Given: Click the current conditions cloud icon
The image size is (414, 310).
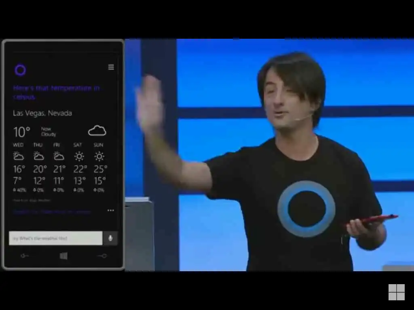Looking at the screenshot, I should coord(97,131).
